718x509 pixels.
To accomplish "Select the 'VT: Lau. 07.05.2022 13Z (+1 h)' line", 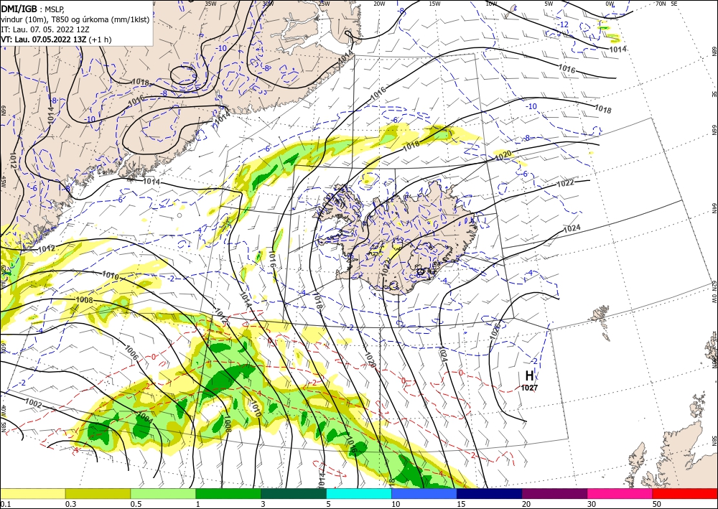I will click(x=56, y=39).
